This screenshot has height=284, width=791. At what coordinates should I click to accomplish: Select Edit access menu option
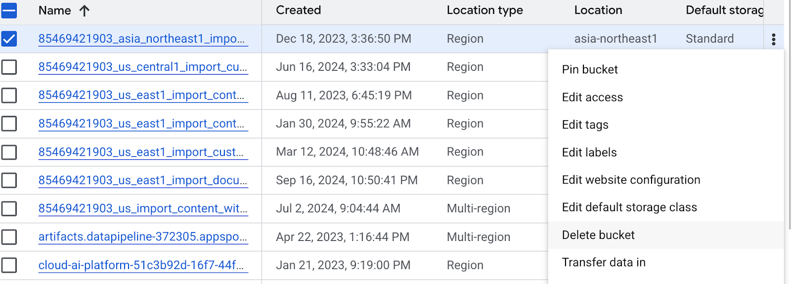592,97
